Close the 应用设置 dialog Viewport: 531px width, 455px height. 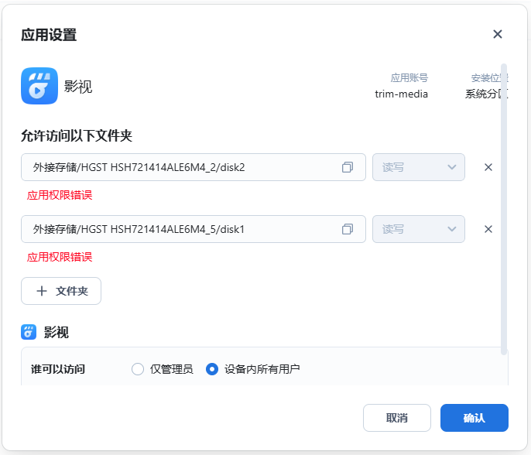[x=498, y=34]
